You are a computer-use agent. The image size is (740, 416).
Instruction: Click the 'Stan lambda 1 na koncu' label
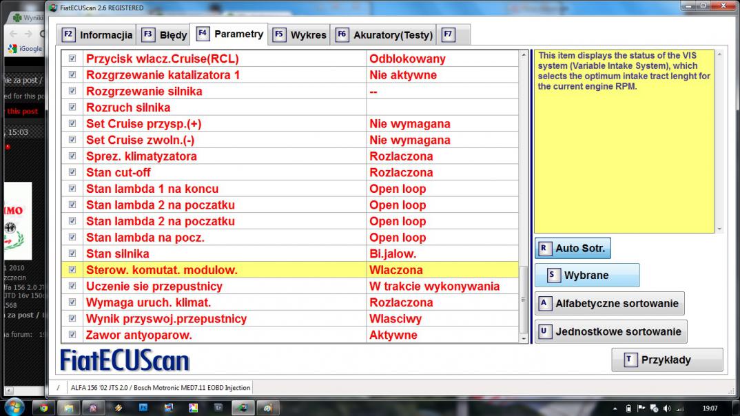click(x=152, y=189)
